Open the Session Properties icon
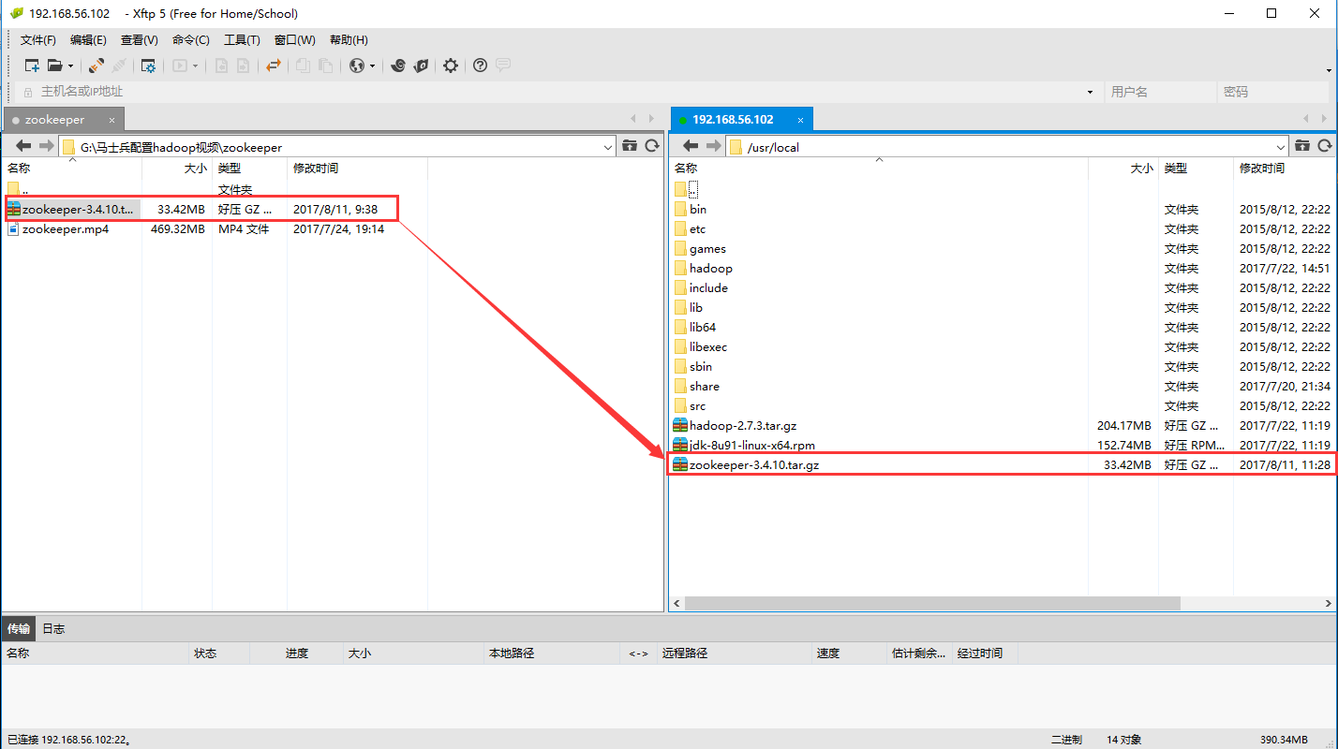 [148, 66]
